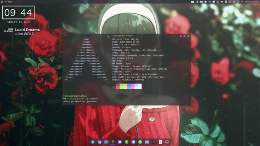Click the sudo password prompt line
The width and height of the screenshot is (260, 146).
[80, 101]
